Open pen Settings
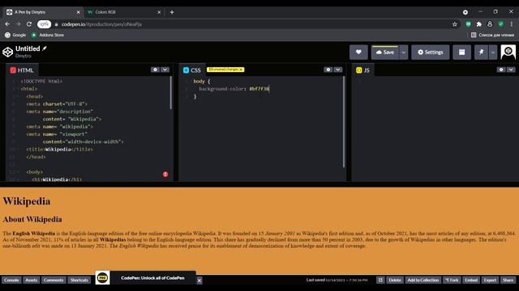 coord(431,52)
